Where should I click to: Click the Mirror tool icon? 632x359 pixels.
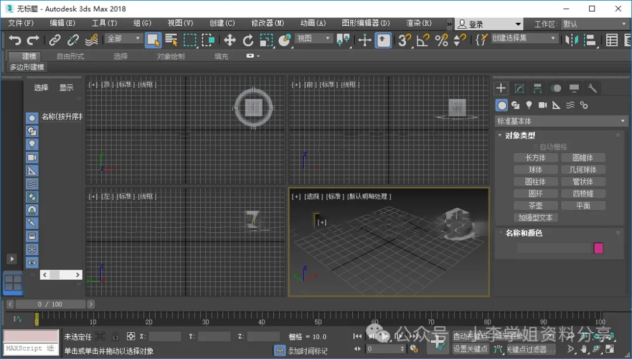pos(572,40)
